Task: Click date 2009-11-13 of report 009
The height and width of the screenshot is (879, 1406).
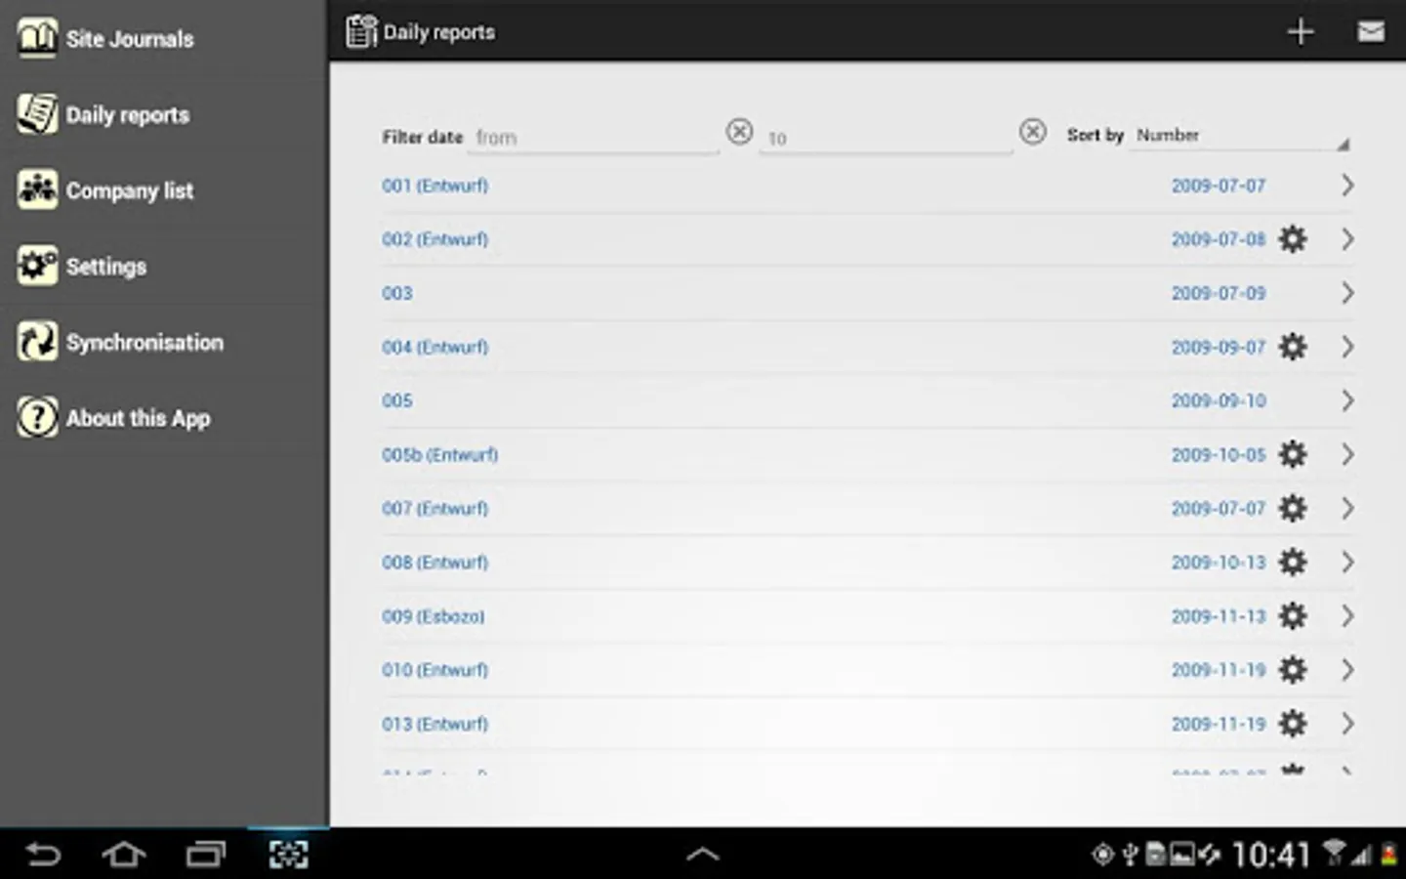Action: (x=1219, y=615)
